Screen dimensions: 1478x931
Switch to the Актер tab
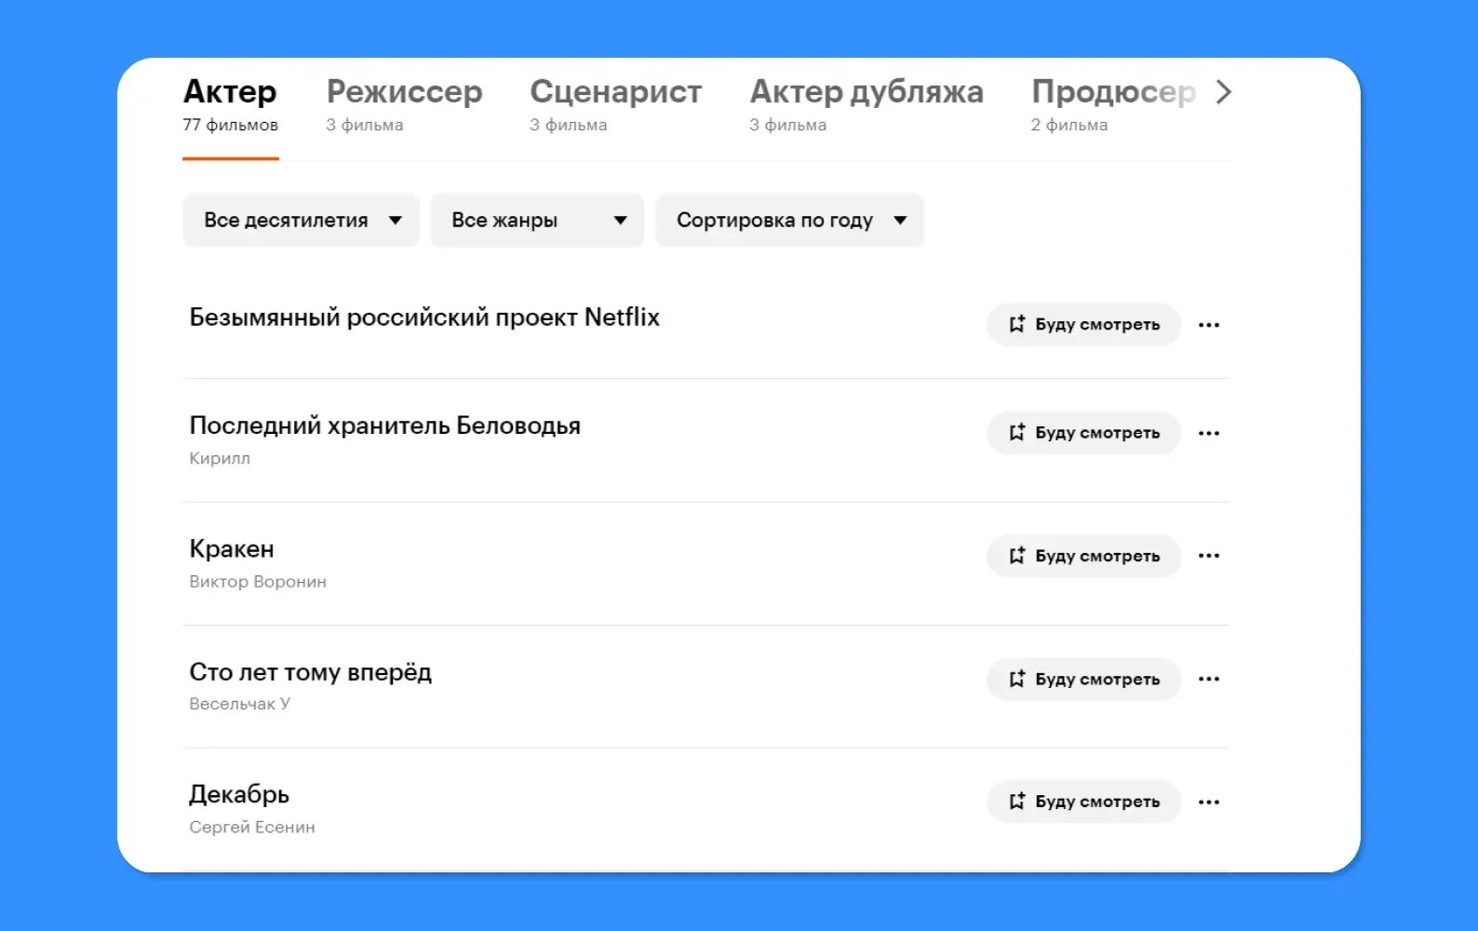[x=230, y=105]
